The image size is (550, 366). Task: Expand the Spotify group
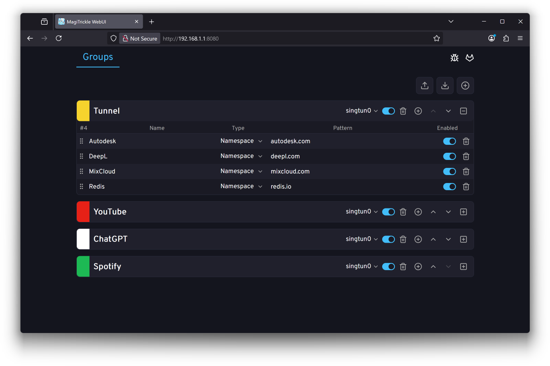[x=463, y=267]
